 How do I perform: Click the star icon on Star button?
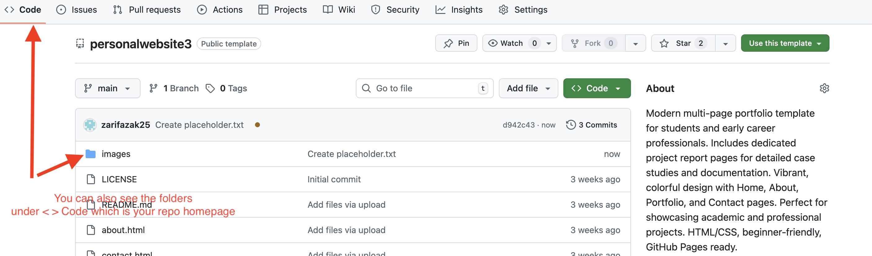[x=664, y=44]
